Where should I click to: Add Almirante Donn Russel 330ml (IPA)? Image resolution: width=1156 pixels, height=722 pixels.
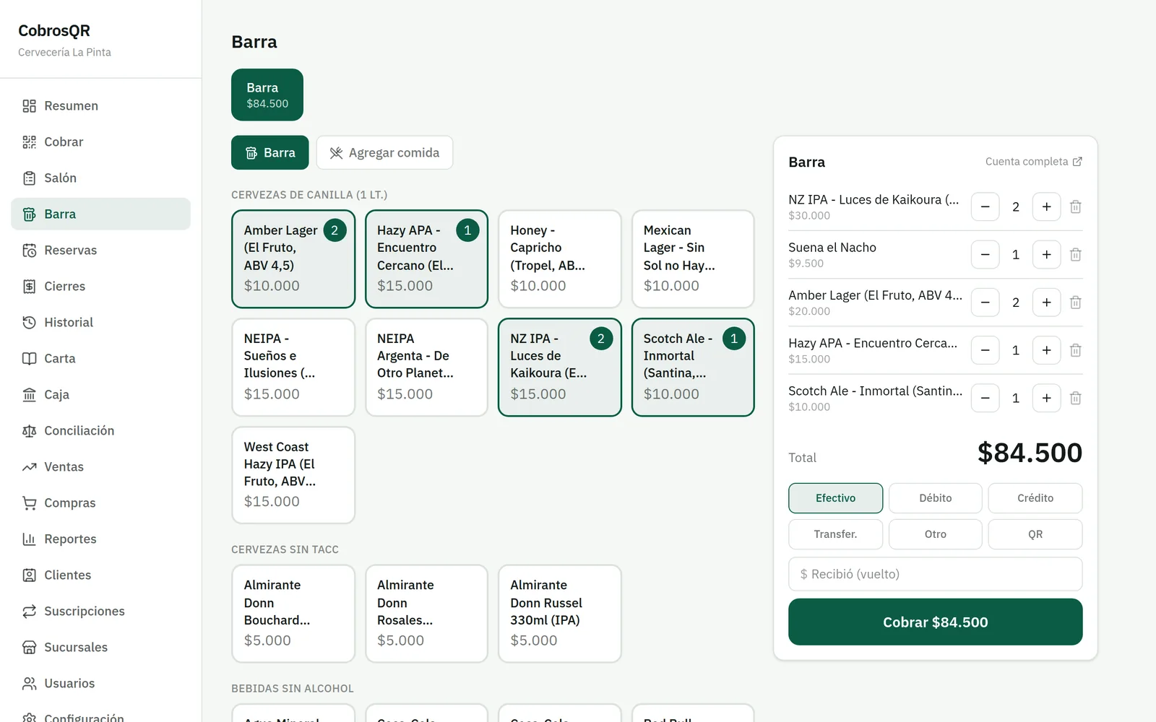(560, 613)
